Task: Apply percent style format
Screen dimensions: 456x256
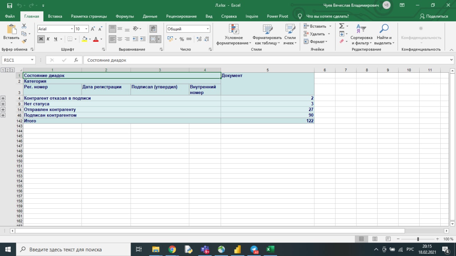Action: [x=182, y=39]
